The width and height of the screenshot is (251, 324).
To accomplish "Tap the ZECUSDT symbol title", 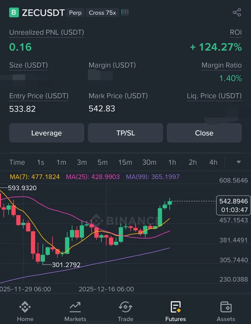I will 43,13.
